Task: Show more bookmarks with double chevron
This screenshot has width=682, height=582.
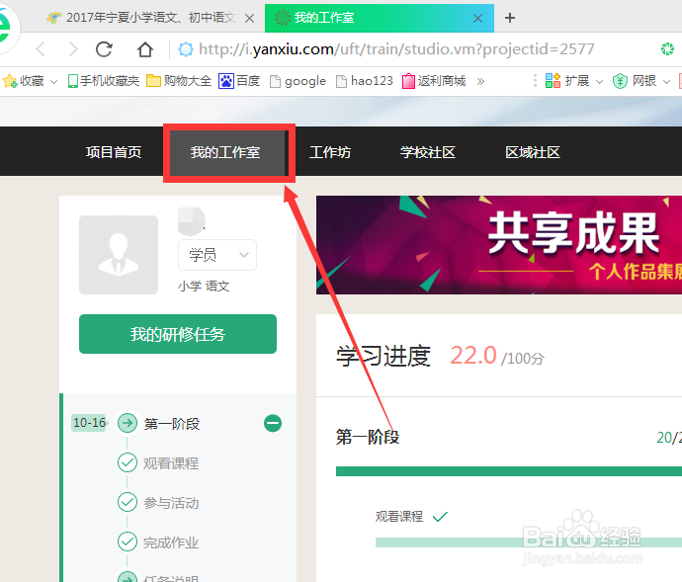Action: [480, 81]
